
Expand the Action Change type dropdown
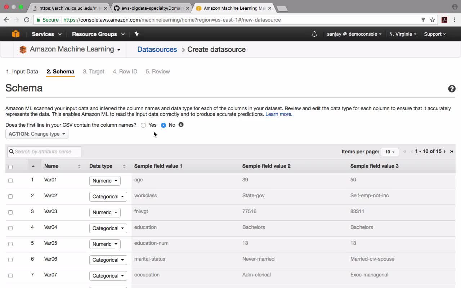37,134
